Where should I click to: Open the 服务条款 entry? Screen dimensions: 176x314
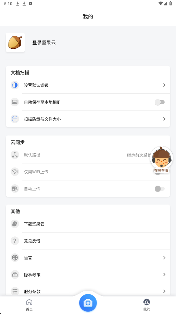click(x=88, y=291)
